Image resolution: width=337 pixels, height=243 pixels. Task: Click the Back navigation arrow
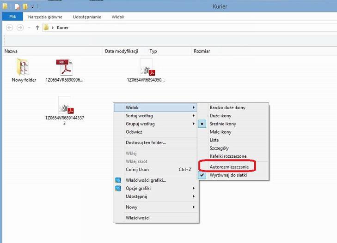coord(9,28)
